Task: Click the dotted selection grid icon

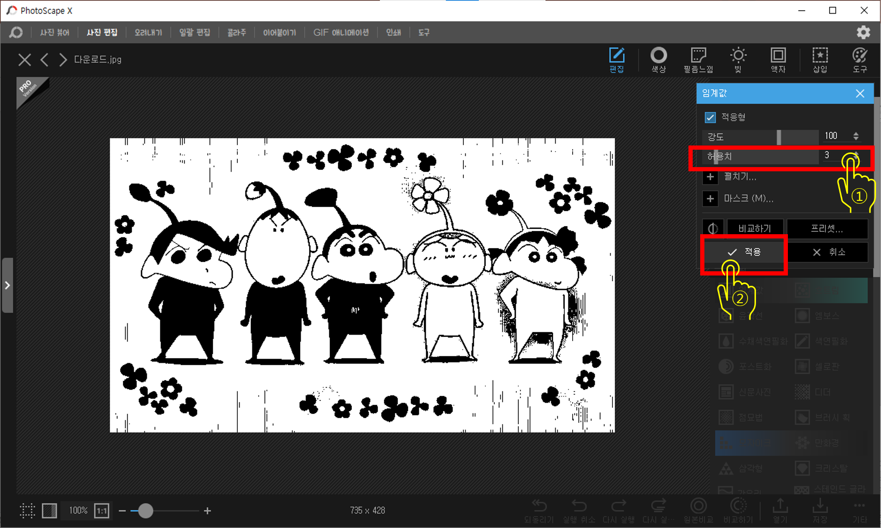Action: point(27,510)
